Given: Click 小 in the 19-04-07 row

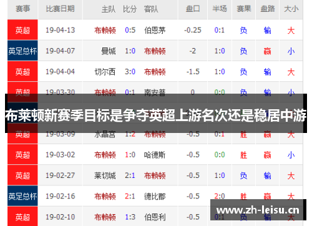Looking at the screenshot, I should point(291,51).
